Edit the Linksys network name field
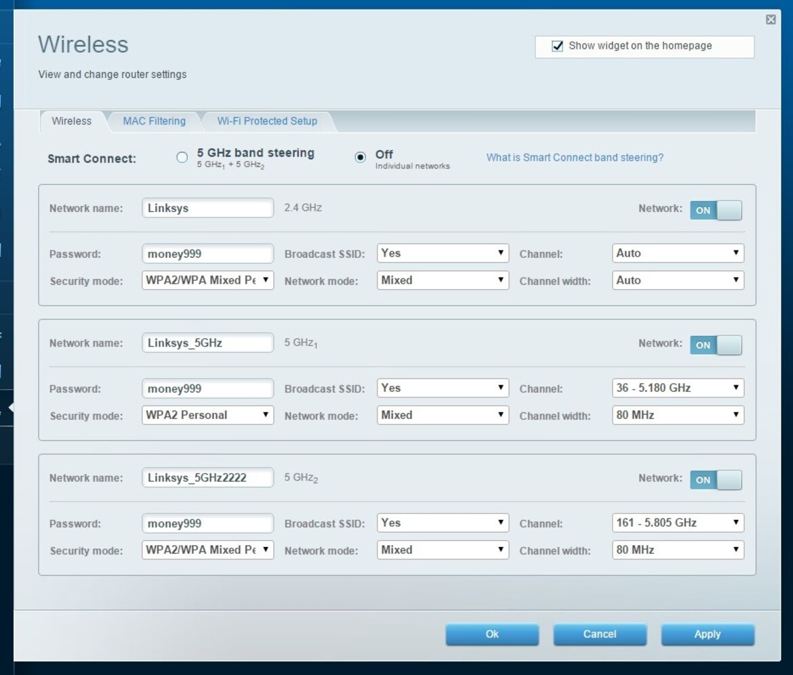Screen dimensions: 793x675 (x=208, y=208)
